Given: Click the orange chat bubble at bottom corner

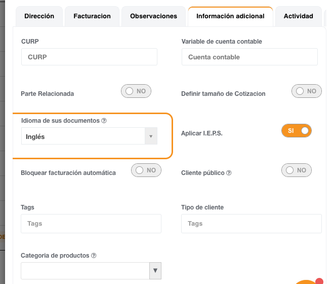Looking at the screenshot, I should pyautogui.click(x=307, y=282).
